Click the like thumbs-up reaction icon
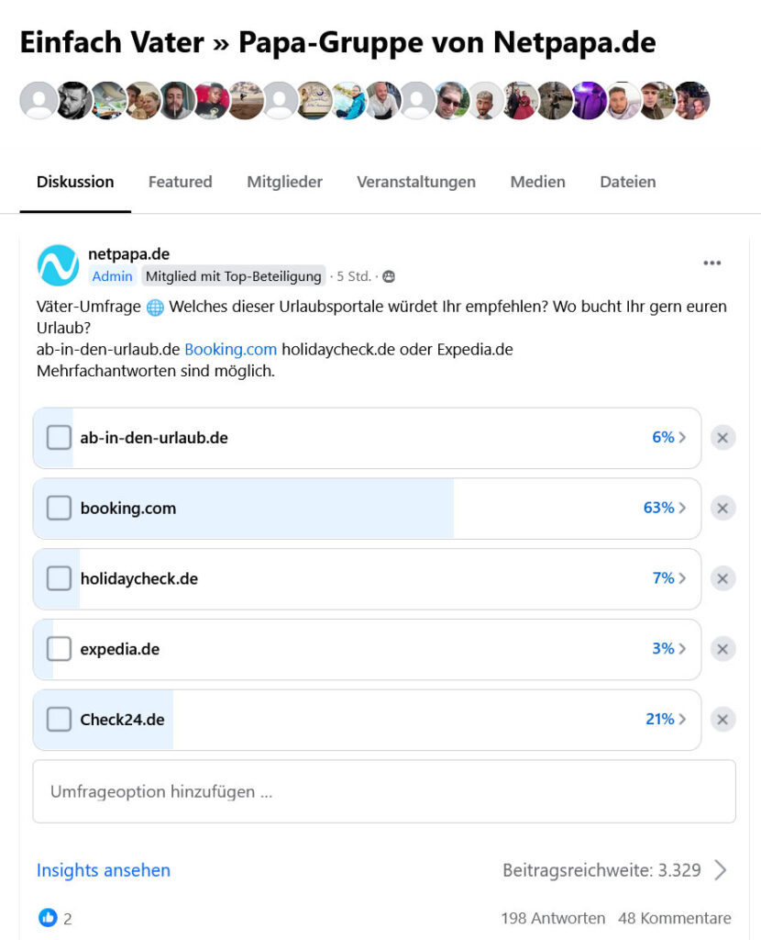Image resolution: width=761 pixels, height=940 pixels. [48, 917]
